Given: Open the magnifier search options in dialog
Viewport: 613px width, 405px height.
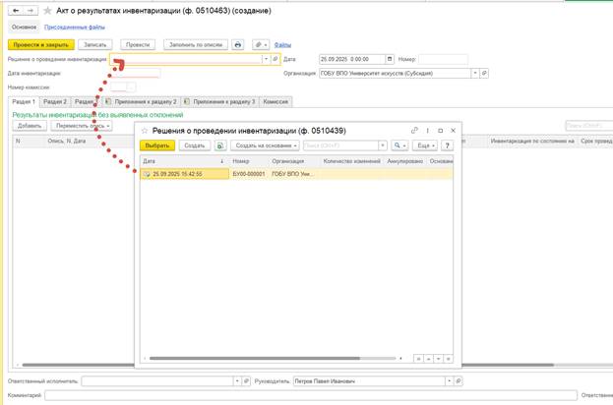Looking at the screenshot, I should pos(399,145).
